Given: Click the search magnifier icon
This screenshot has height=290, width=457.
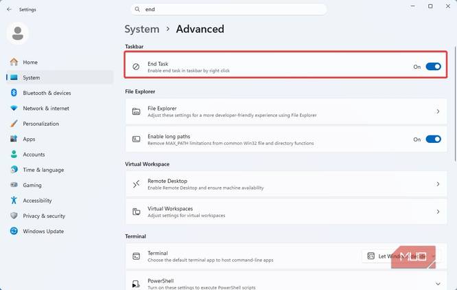Looking at the screenshot, I should pos(137,9).
